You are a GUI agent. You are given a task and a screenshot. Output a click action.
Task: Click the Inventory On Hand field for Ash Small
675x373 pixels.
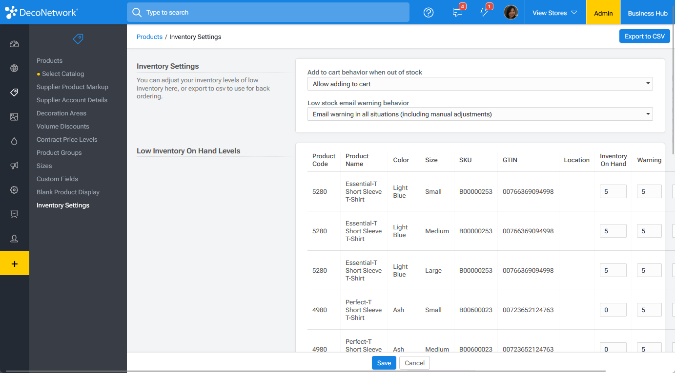613,310
